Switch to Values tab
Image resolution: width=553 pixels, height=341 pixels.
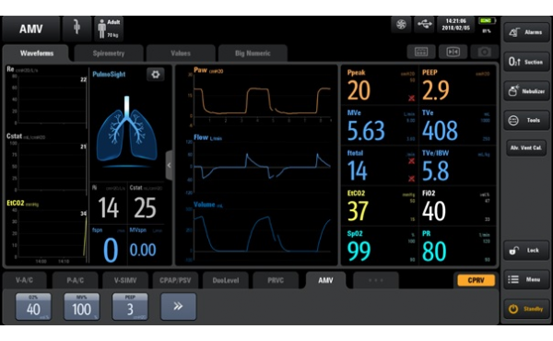click(181, 53)
